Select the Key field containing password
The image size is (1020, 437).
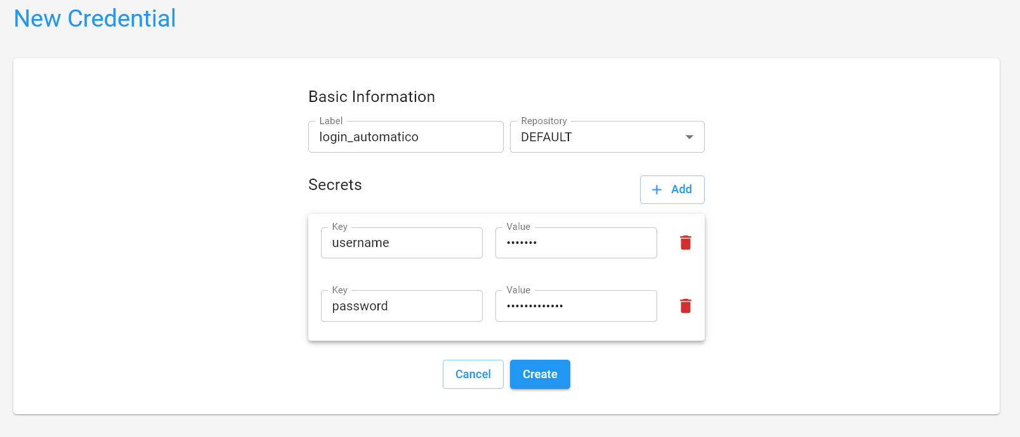coord(402,306)
